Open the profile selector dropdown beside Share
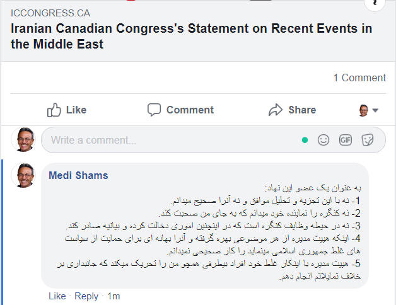Screen dimensions: 396x305 [368, 110]
